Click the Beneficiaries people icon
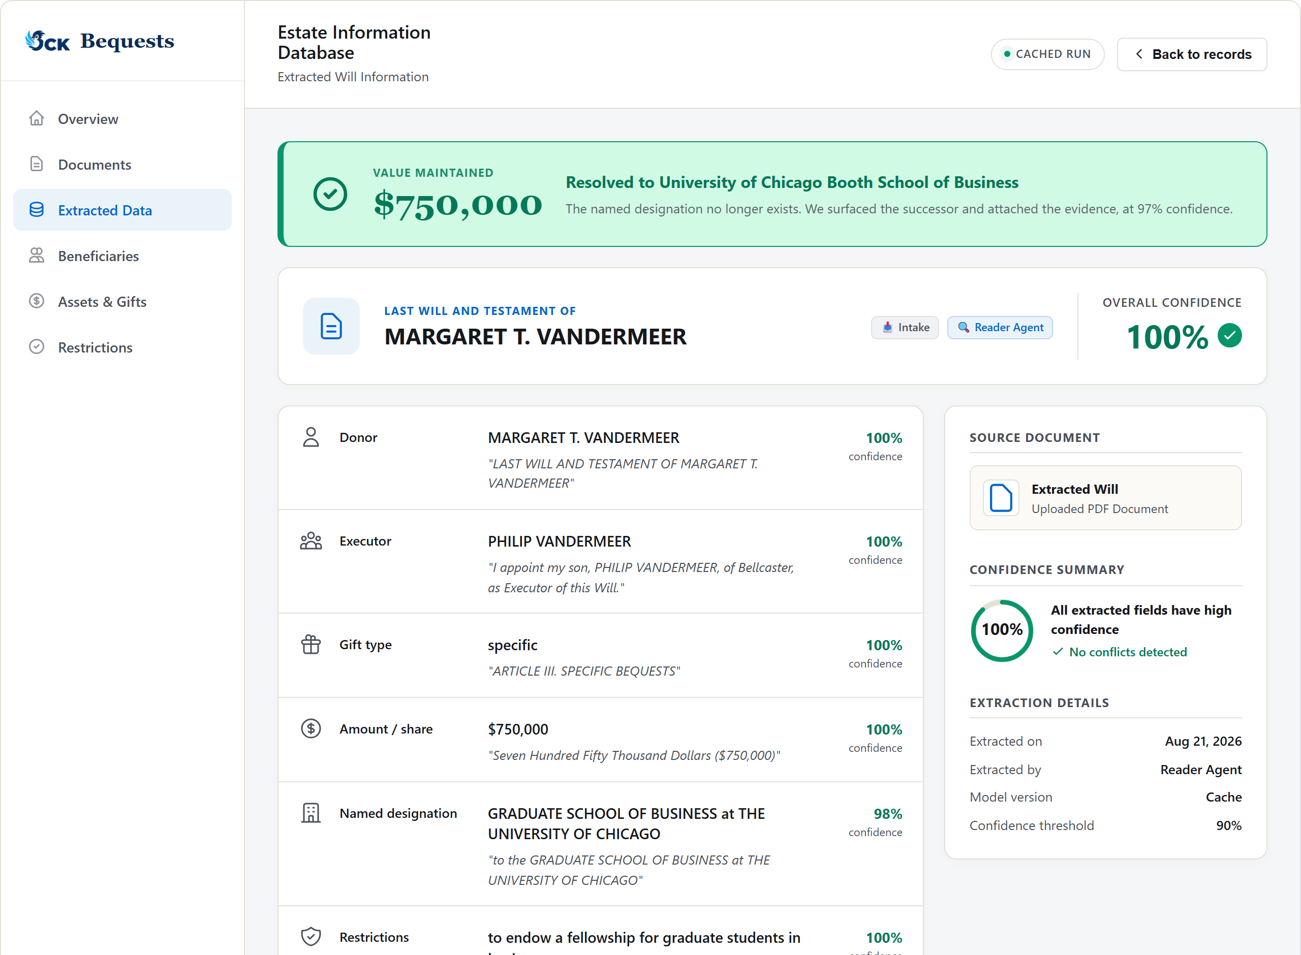This screenshot has width=1301, height=955. tap(37, 256)
